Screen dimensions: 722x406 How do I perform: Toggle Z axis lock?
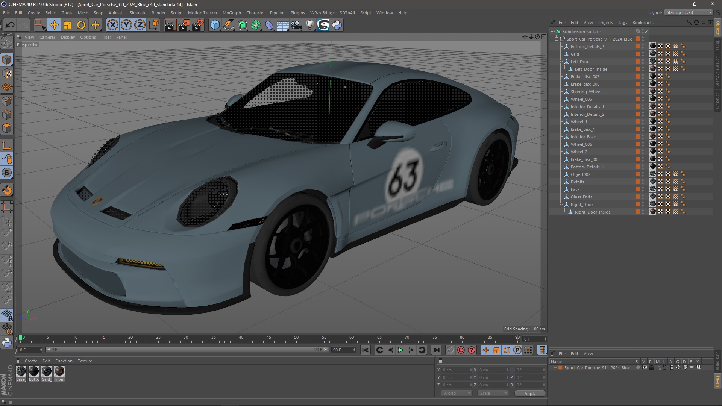[140, 25]
